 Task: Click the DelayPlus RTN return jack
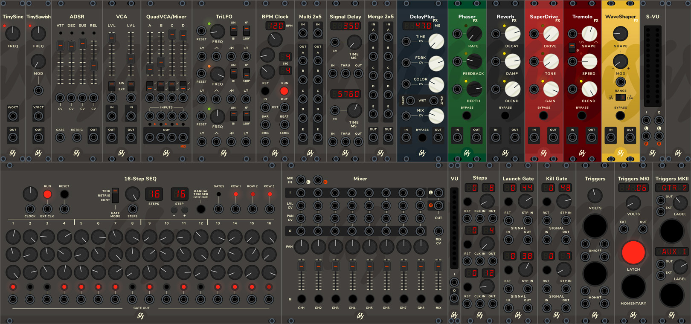pos(434,101)
